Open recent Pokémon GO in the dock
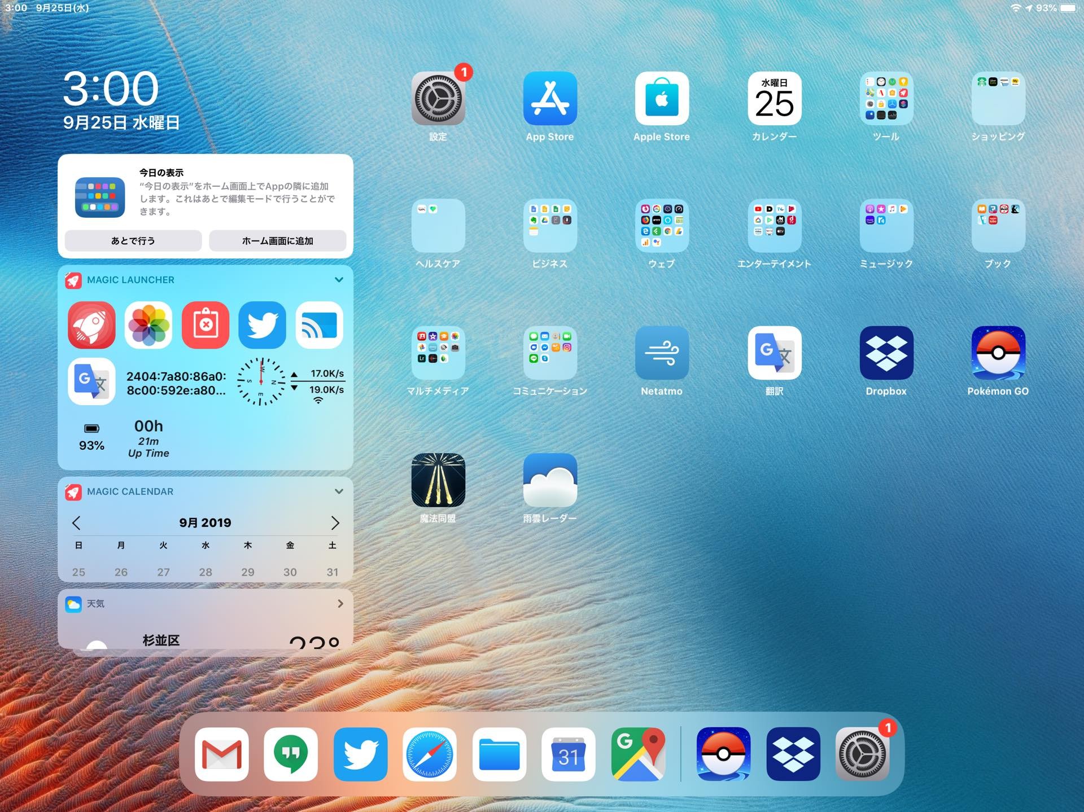 pos(723,754)
